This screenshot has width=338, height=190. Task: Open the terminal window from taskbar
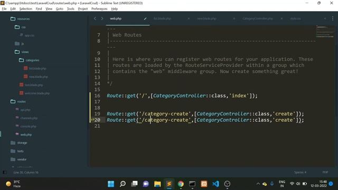192,184
